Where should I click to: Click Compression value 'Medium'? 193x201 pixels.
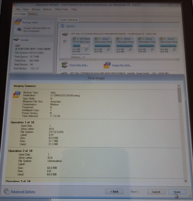coord(54,104)
